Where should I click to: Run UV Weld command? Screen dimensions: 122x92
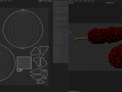60,14
